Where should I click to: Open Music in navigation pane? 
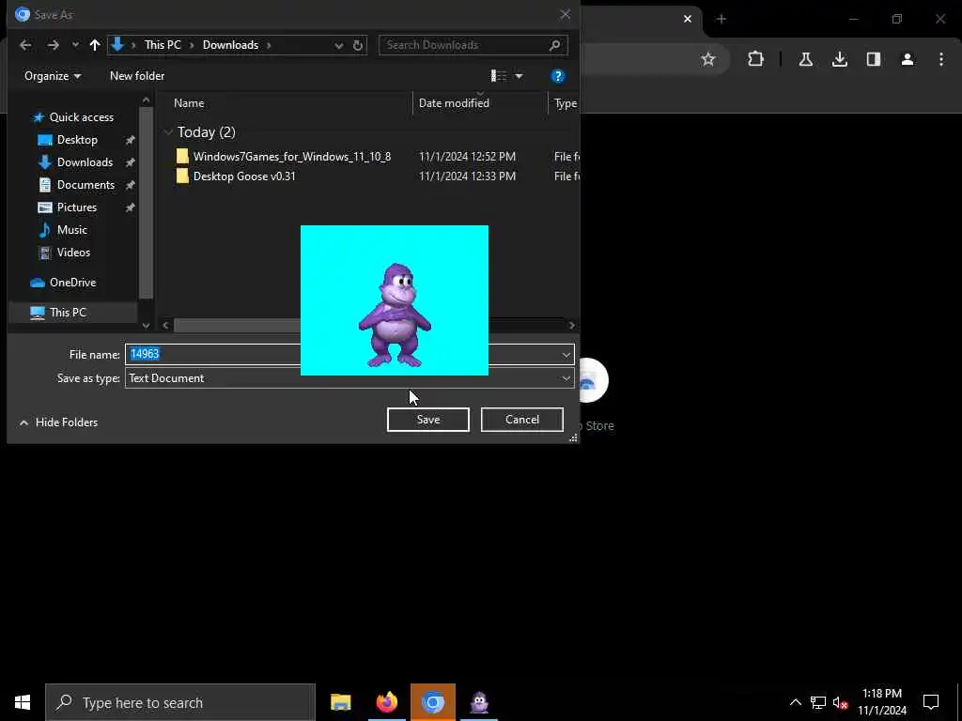pyautogui.click(x=71, y=230)
